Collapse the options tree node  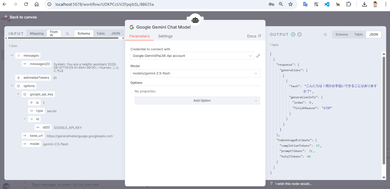click(x=12, y=86)
